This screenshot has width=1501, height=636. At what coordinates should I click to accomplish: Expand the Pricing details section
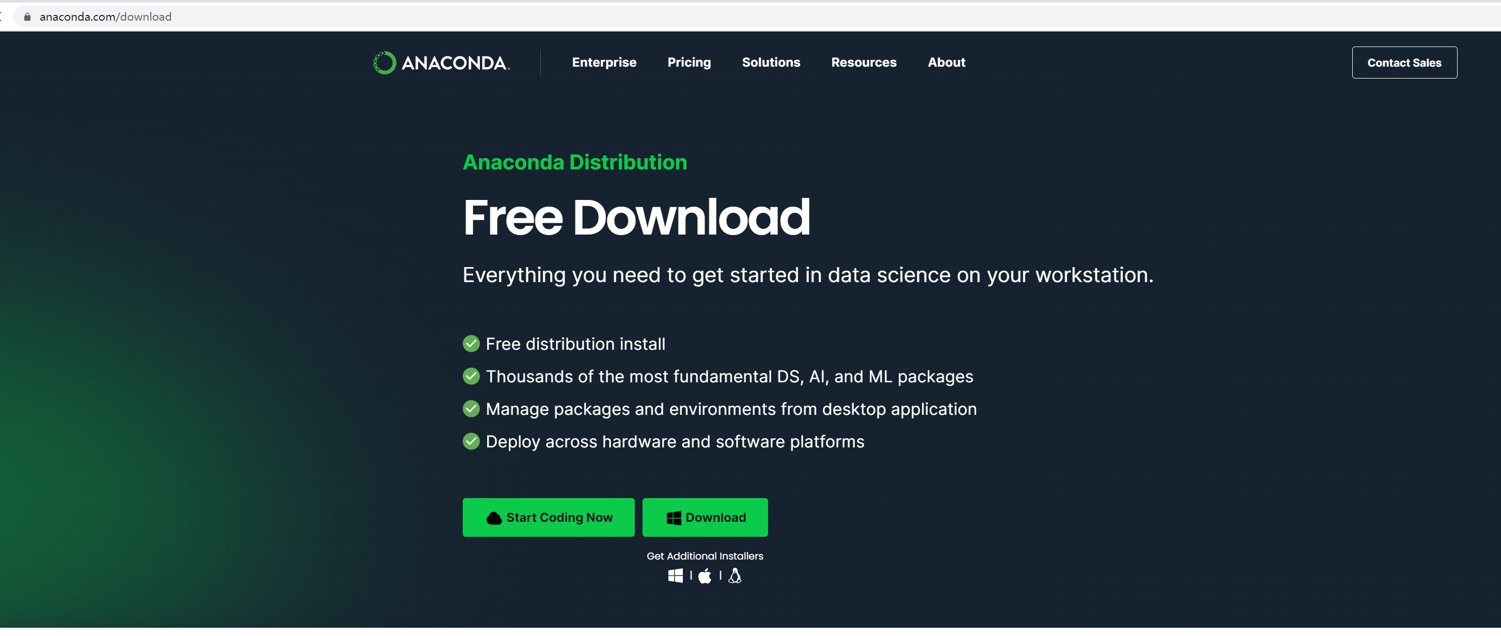pyautogui.click(x=689, y=63)
